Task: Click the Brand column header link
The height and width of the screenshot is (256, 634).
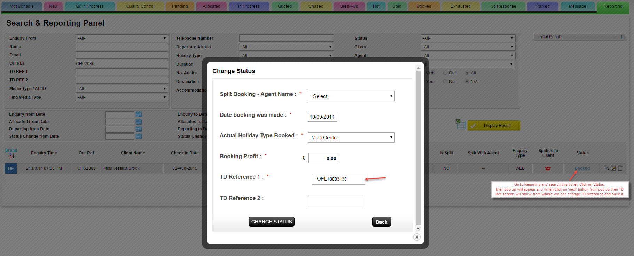Action: [x=11, y=150]
